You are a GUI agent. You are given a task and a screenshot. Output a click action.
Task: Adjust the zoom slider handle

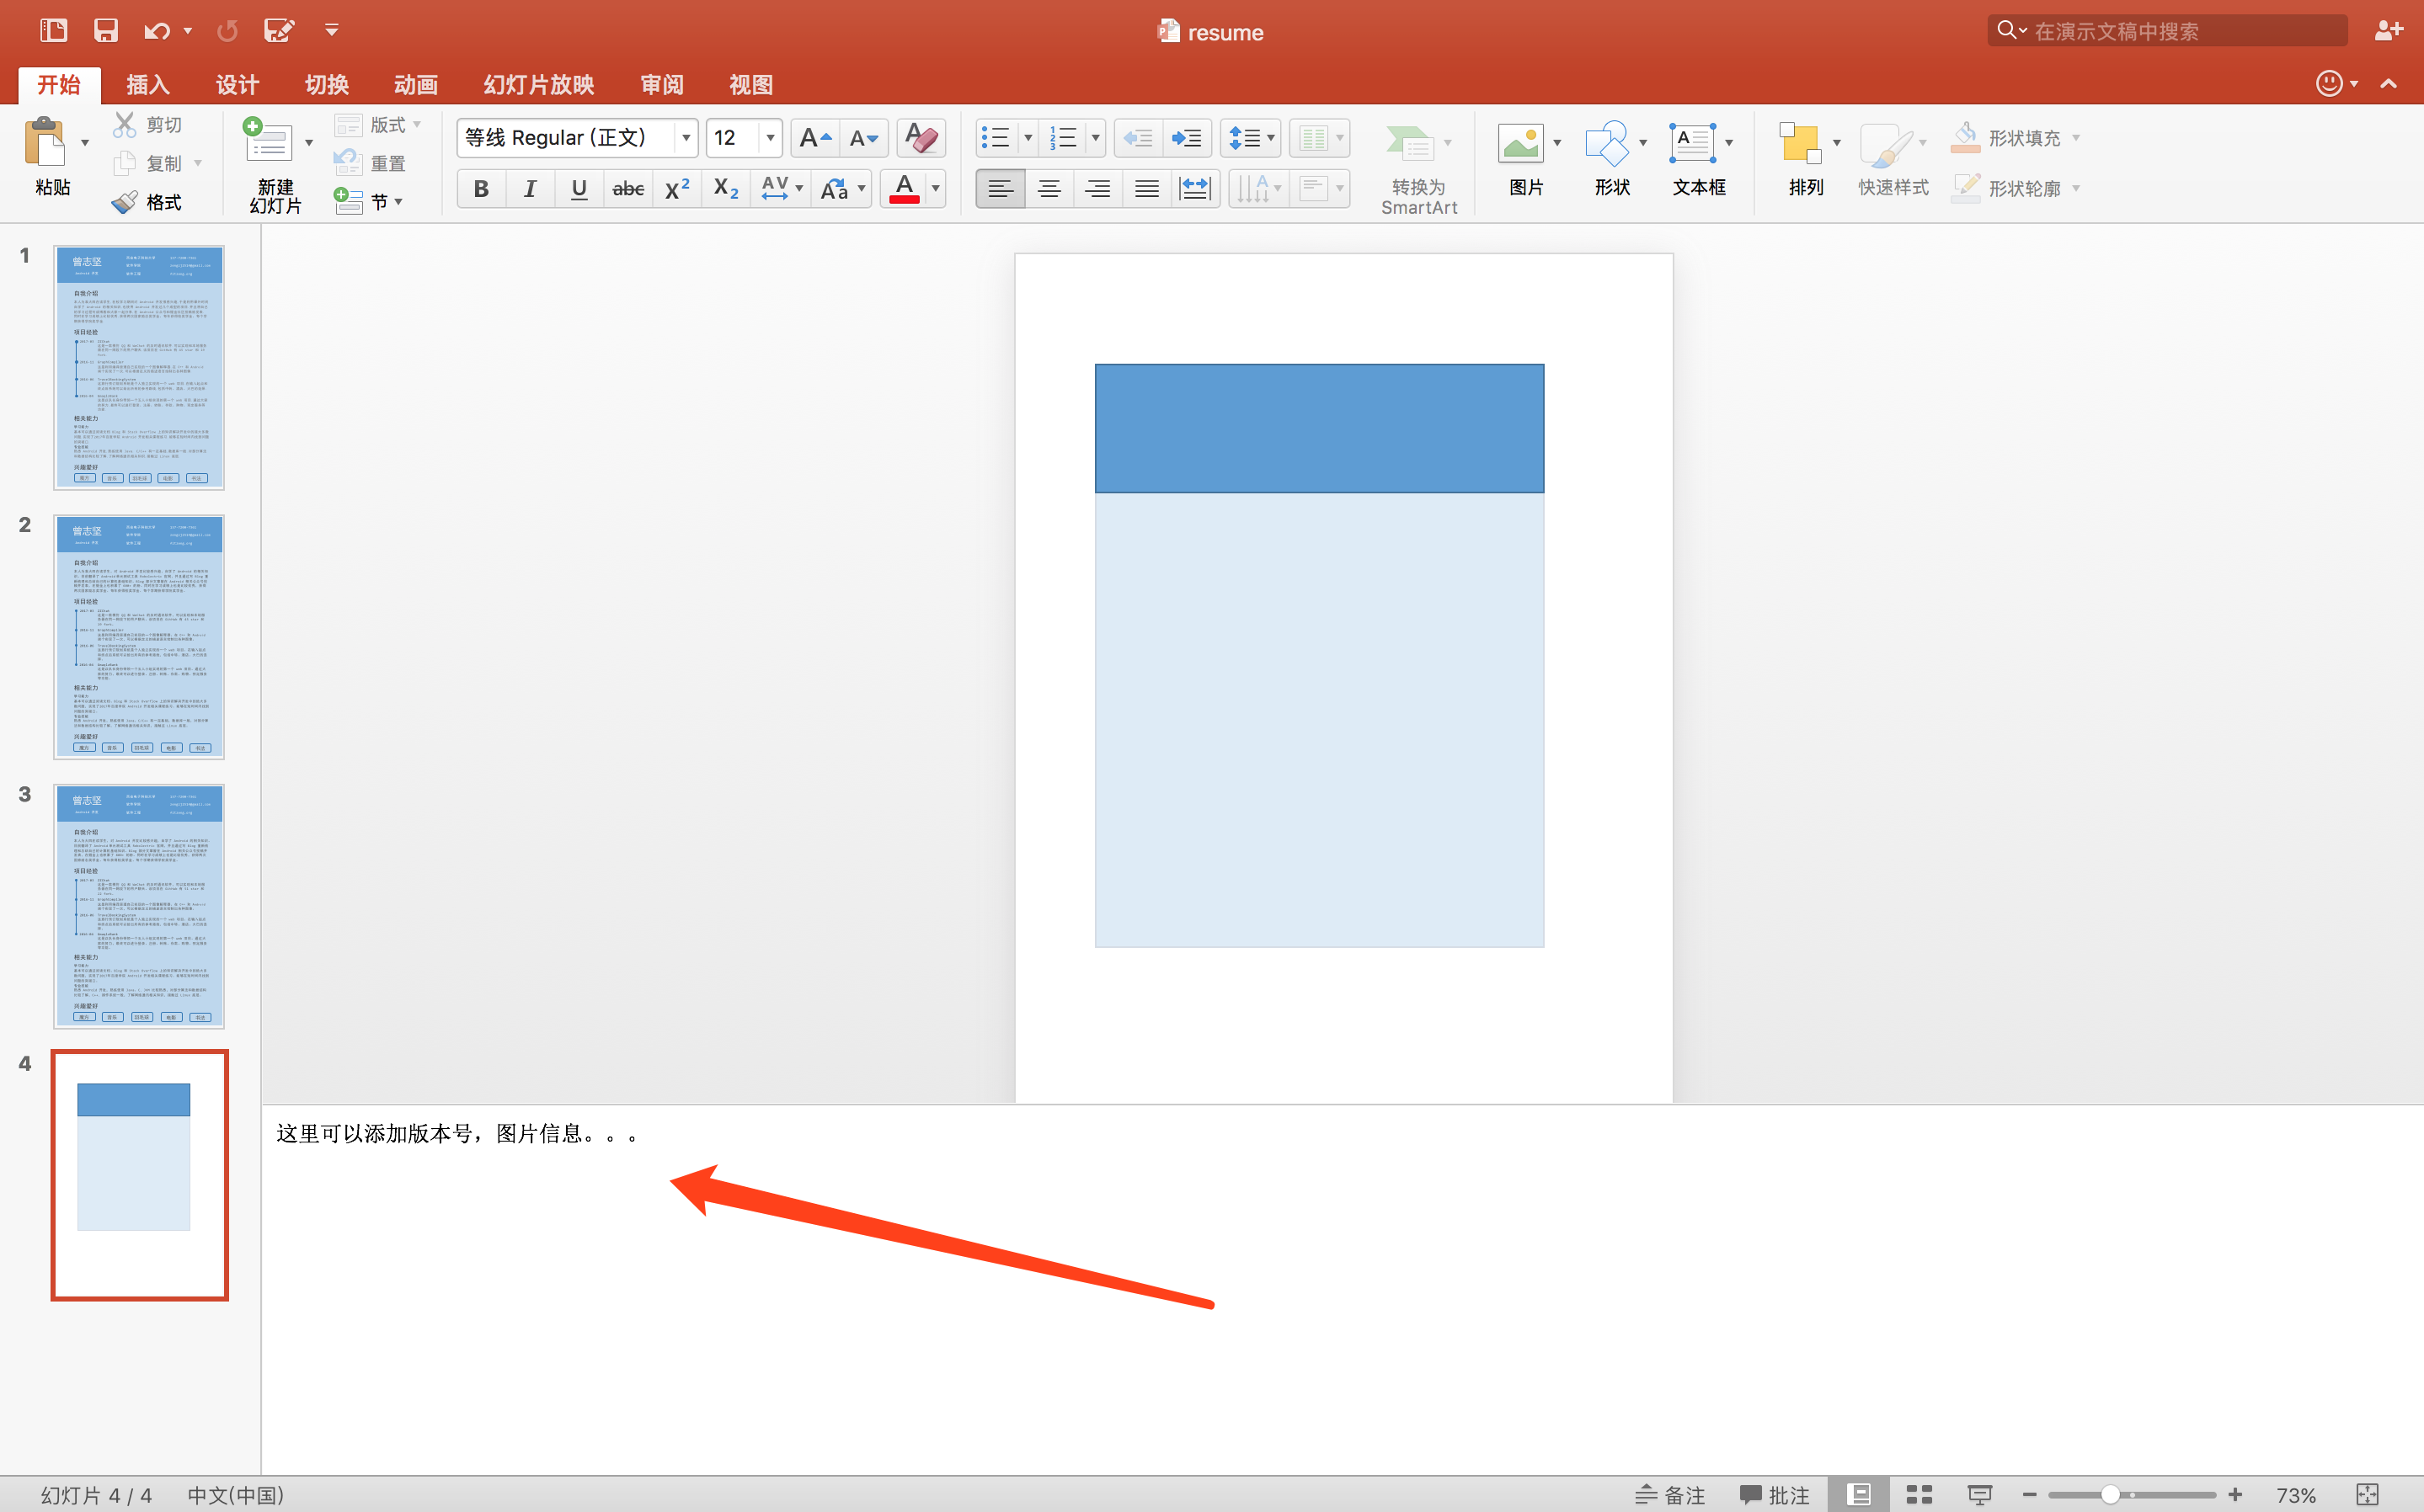(x=2110, y=1494)
